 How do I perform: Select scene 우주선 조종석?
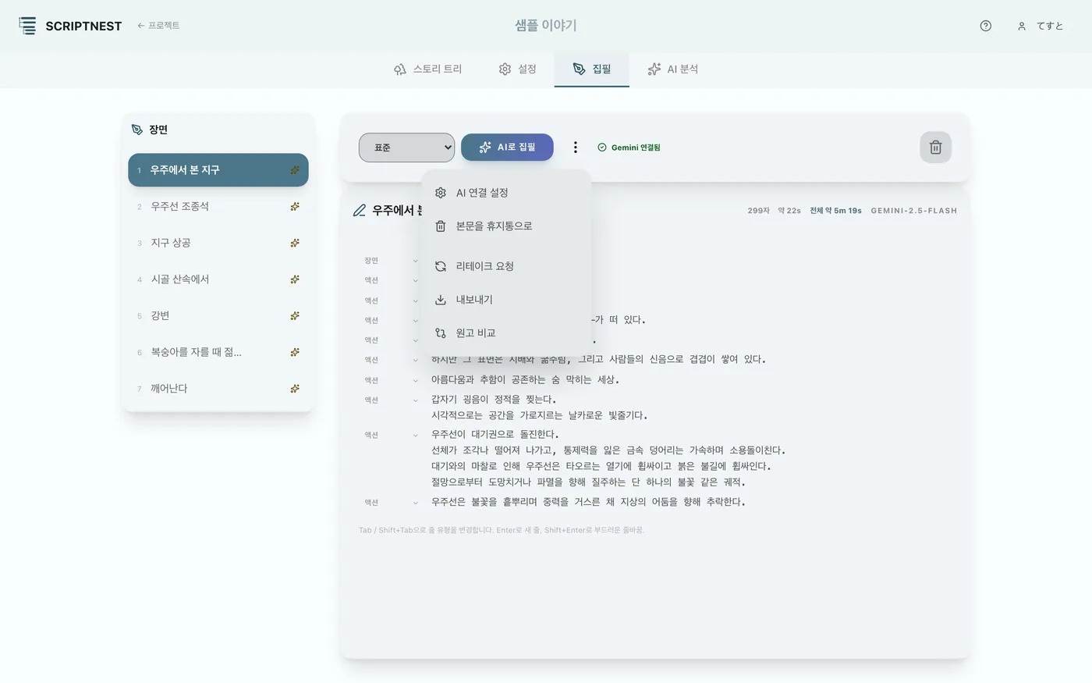218,207
